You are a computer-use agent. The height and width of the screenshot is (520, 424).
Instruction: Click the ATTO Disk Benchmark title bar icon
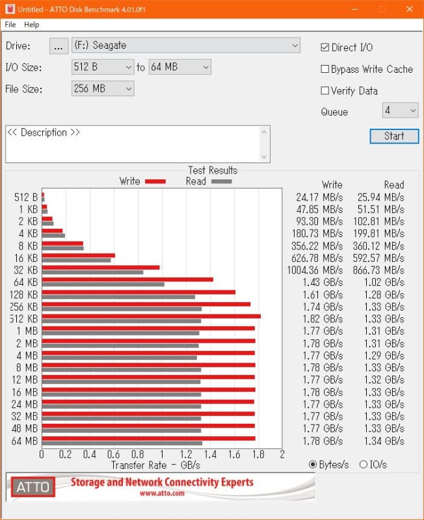pos(10,9)
